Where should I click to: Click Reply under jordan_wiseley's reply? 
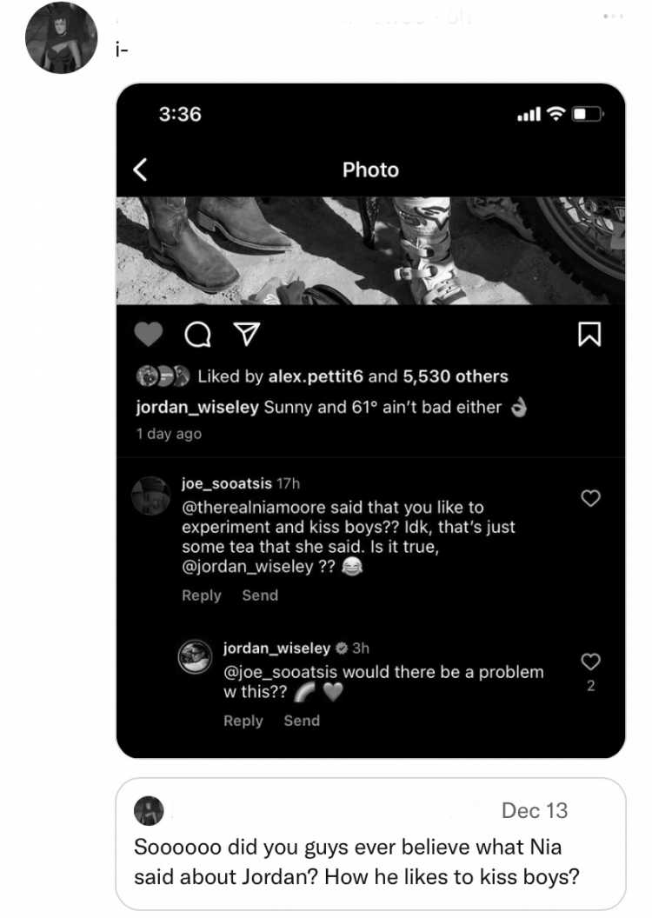coord(243,721)
